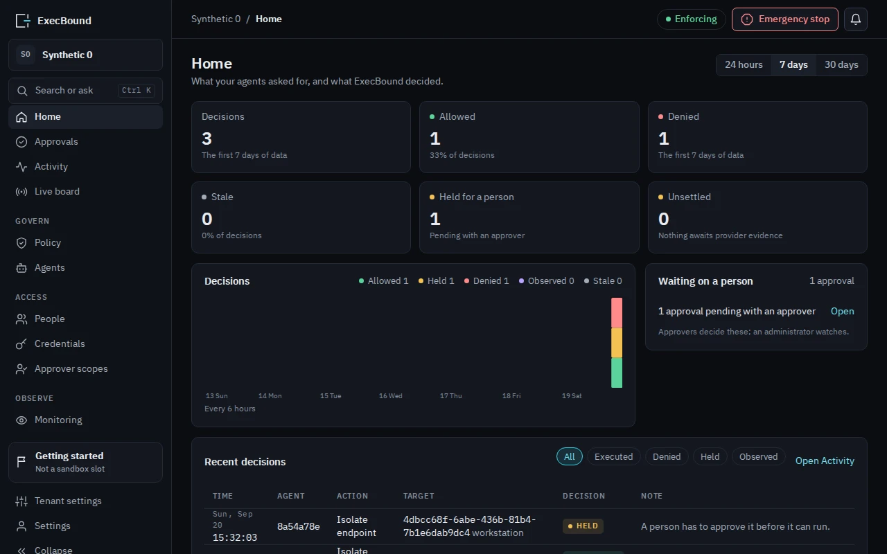
Task: Switch to the 30 days range
Action: (x=841, y=64)
